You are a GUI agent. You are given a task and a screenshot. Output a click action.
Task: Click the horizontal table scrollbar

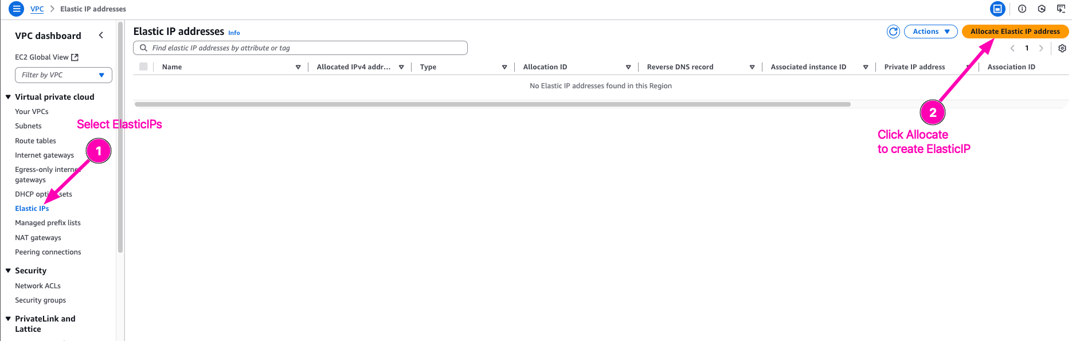coord(492,104)
